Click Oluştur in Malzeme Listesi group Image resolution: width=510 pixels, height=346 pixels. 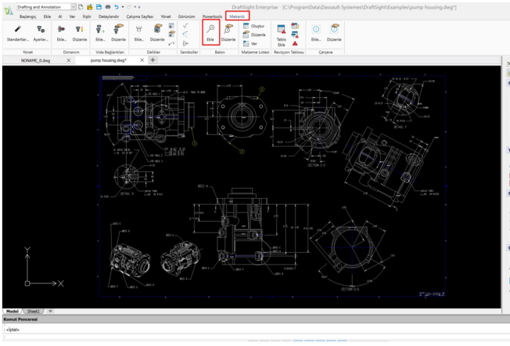pyautogui.click(x=254, y=26)
